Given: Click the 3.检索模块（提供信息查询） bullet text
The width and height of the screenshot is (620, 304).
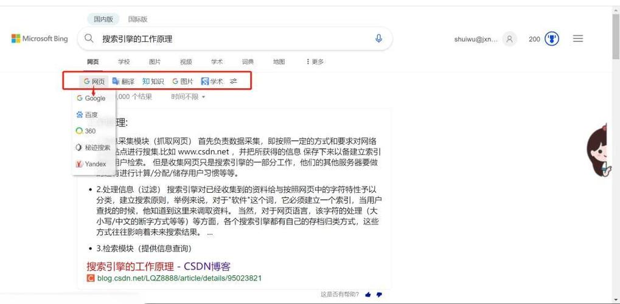Looking at the screenshot, I should 144,249.
